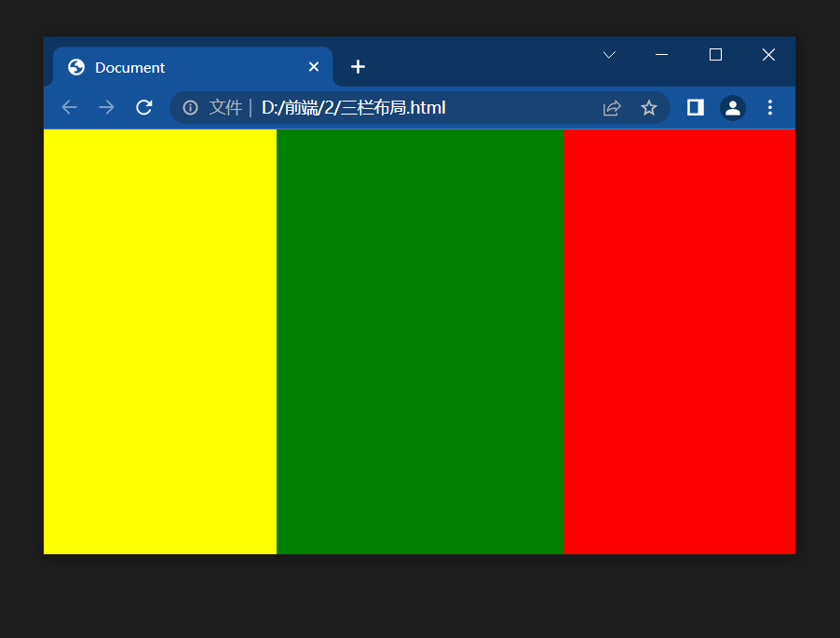Image resolution: width=840 pixels, height=638 pixels.
Task: Close the browser window
Action: [768, 55]
